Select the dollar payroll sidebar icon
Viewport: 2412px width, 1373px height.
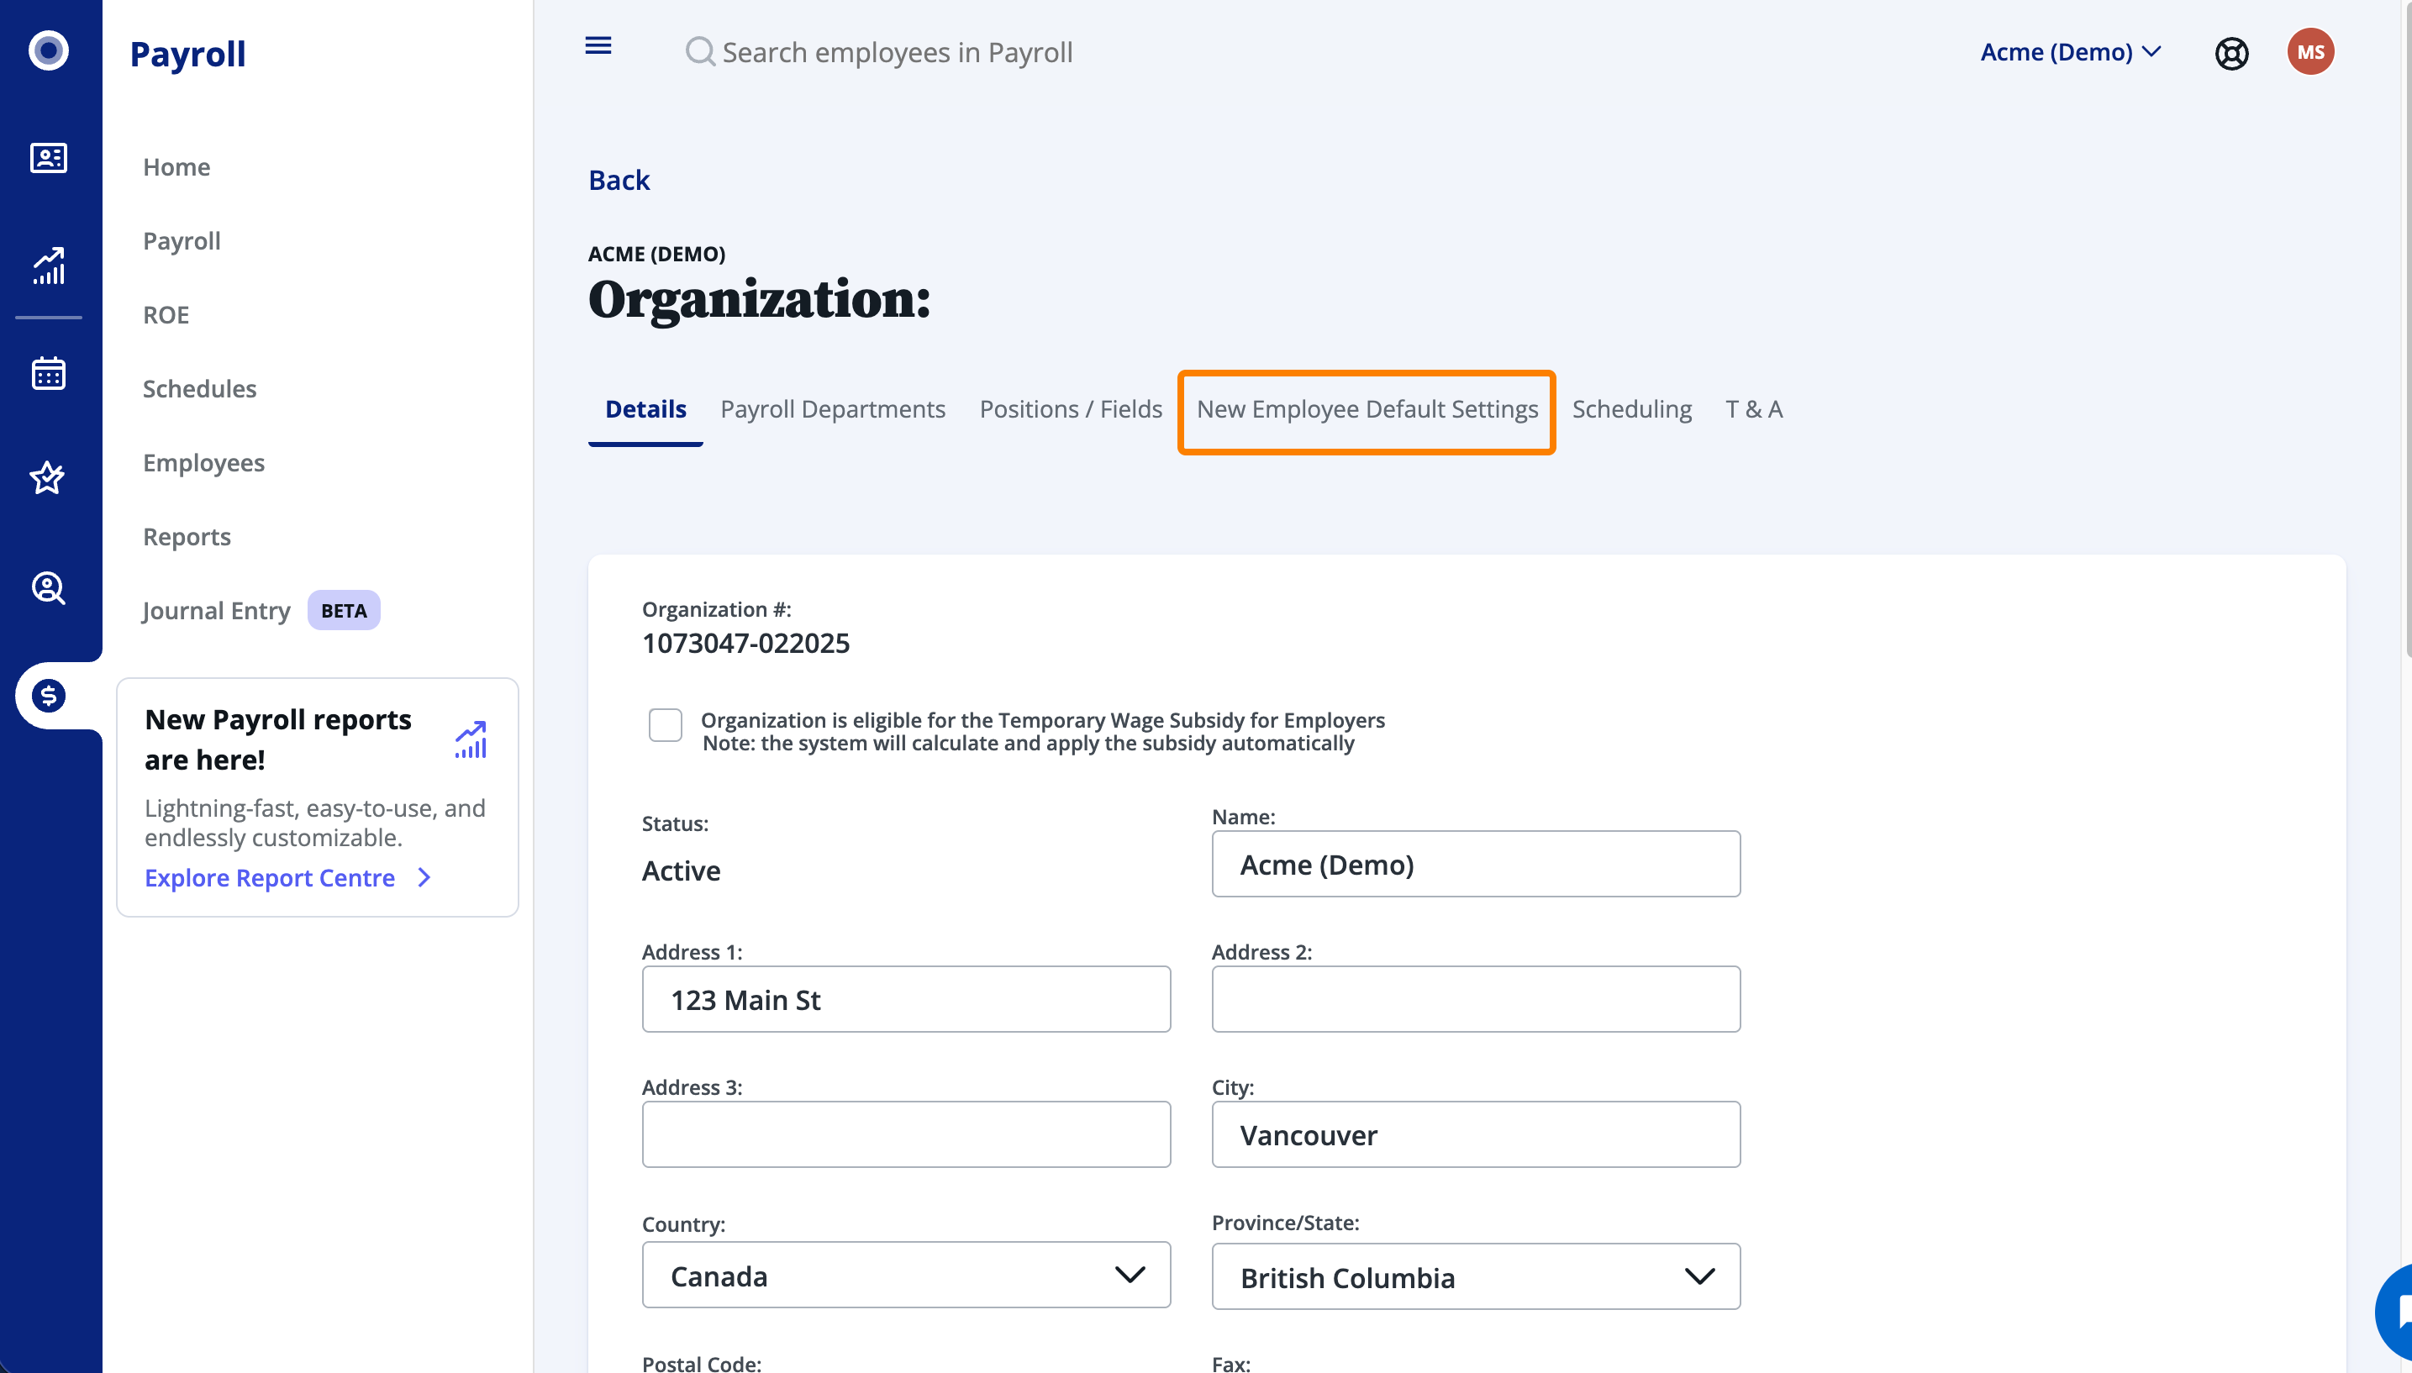point(48,696)
